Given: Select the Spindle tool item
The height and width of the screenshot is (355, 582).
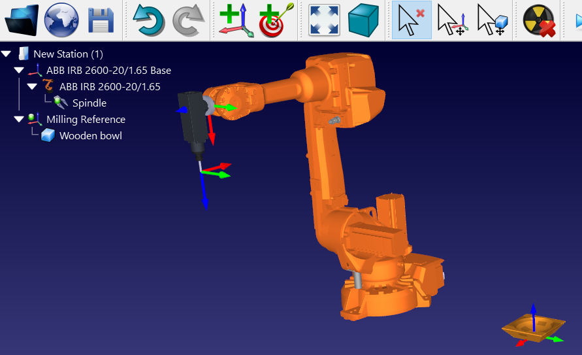Looking at the screenshot, I should (89, 103).
